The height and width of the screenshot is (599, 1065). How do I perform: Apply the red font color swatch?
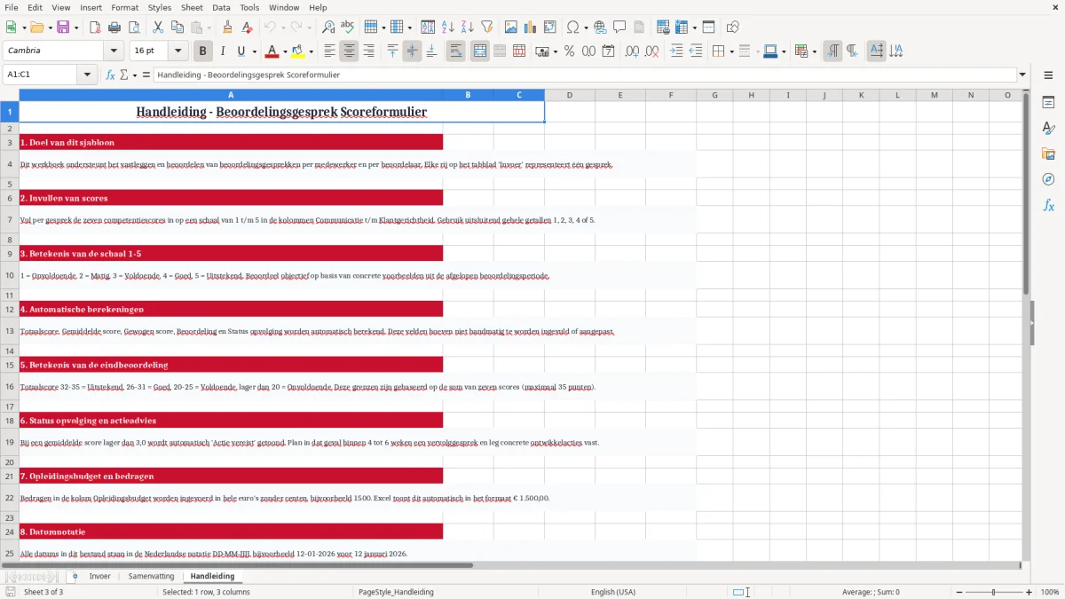pyautogui.click(x=272, y=51)
